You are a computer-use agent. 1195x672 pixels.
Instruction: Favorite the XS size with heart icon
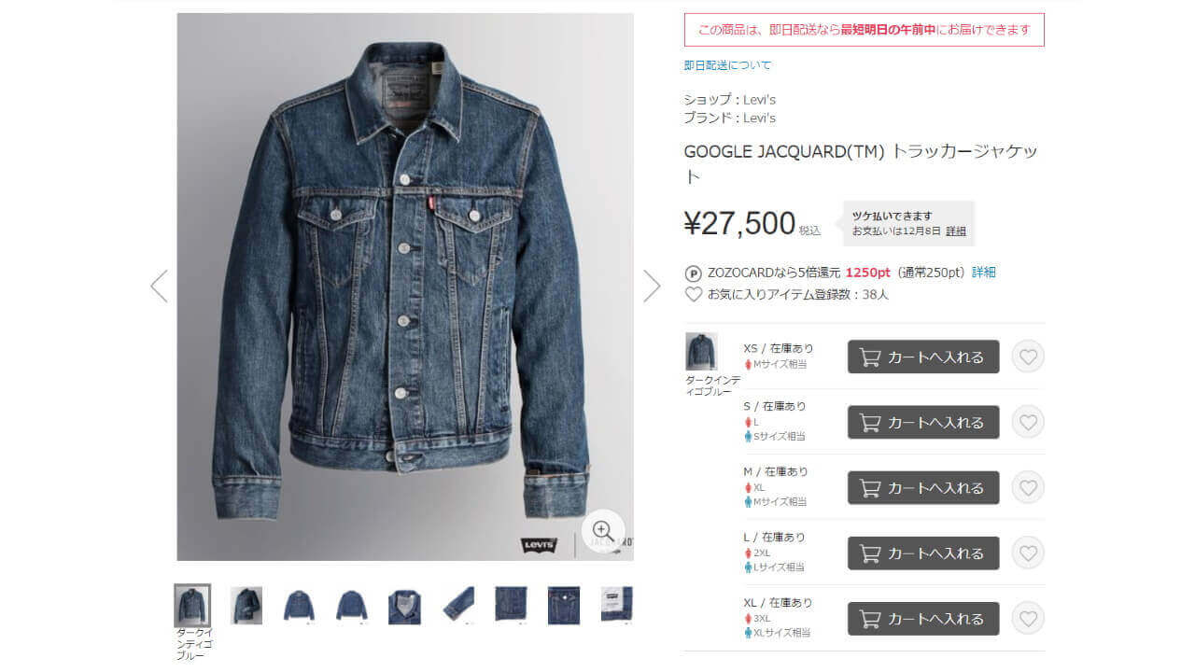tap(1028, 357)
